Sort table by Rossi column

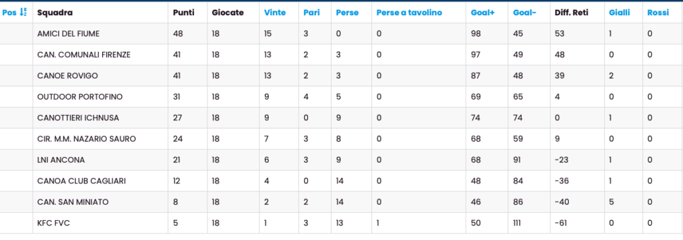click(x=658, y=13)
